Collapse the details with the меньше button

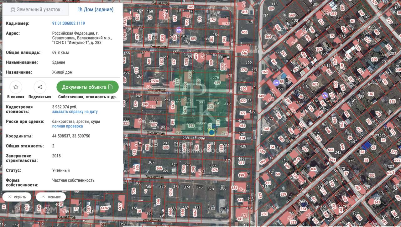pos(51,197)
